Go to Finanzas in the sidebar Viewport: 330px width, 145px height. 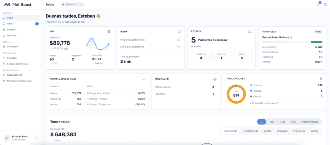coord(21,58)
